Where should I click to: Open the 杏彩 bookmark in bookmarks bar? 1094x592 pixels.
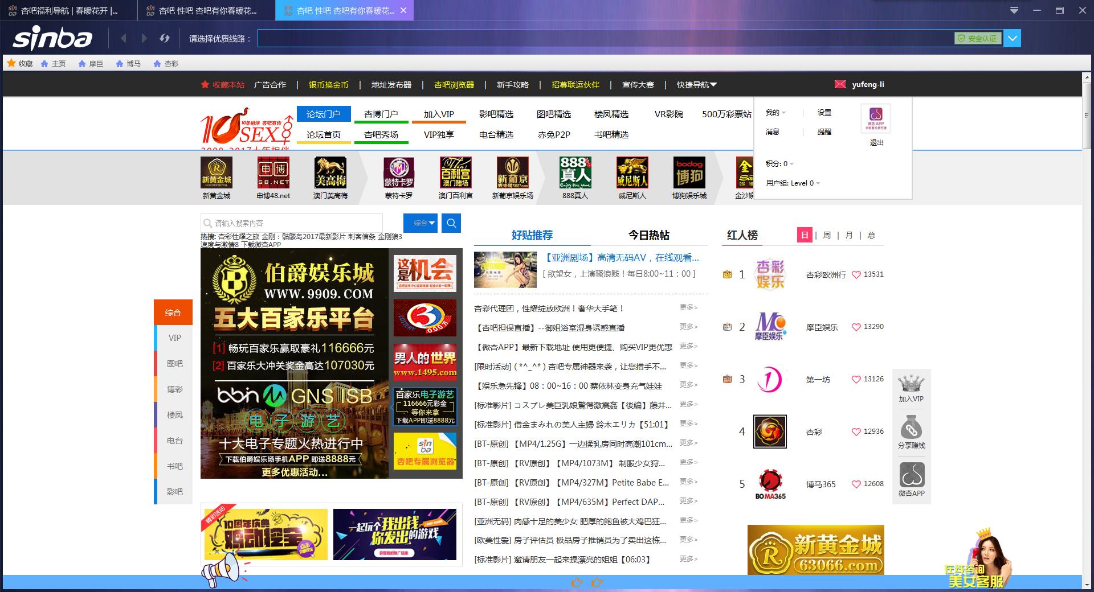point(166,64)
